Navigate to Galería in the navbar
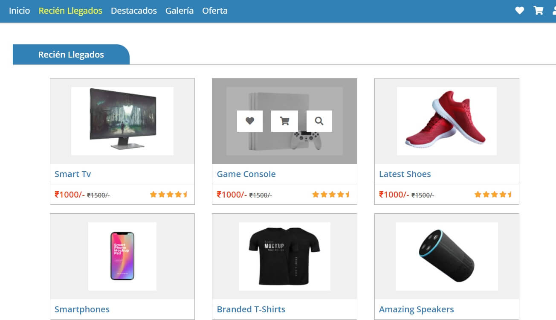 (180, 11)
